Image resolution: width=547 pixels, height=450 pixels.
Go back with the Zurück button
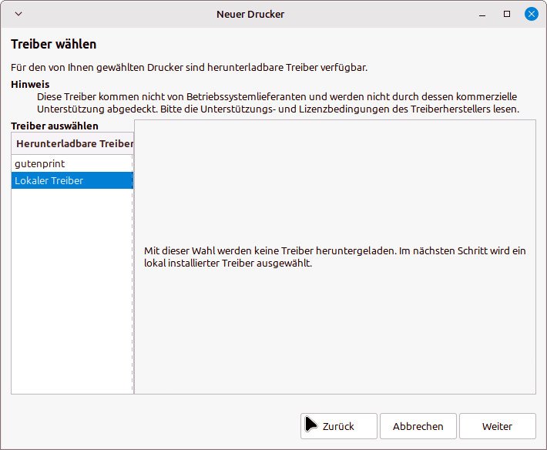pyautogui.click(x=339, y=426)
